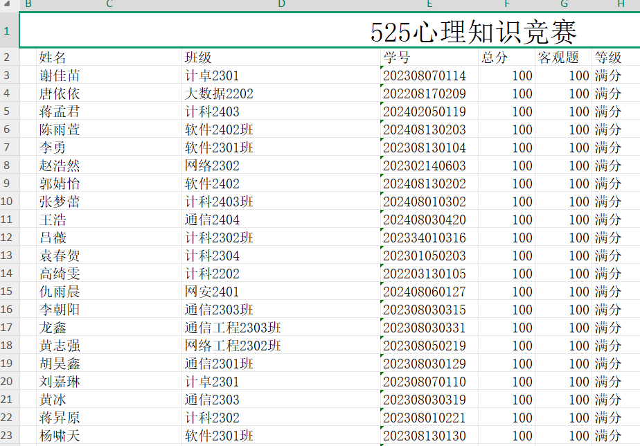Click the cell containing 通信工程2303班
The width and height of the screenshot is (640, 446).
[x=233, y=328]
